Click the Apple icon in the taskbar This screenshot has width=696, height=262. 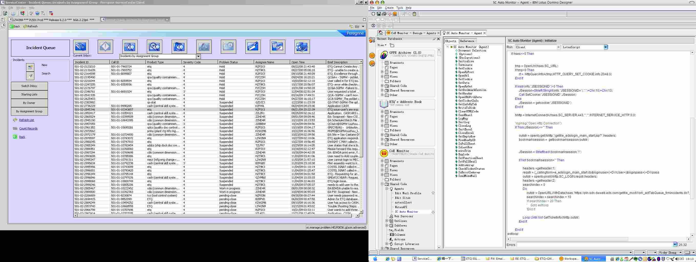coord(375,259)
